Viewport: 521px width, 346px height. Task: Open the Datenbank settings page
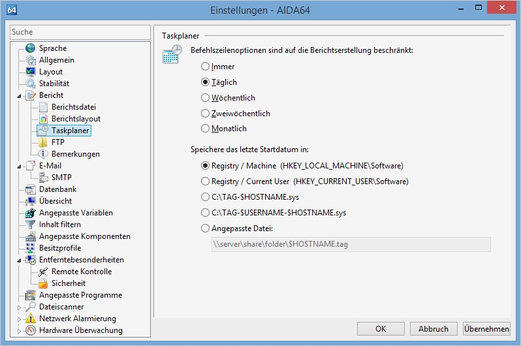point(58,189)
